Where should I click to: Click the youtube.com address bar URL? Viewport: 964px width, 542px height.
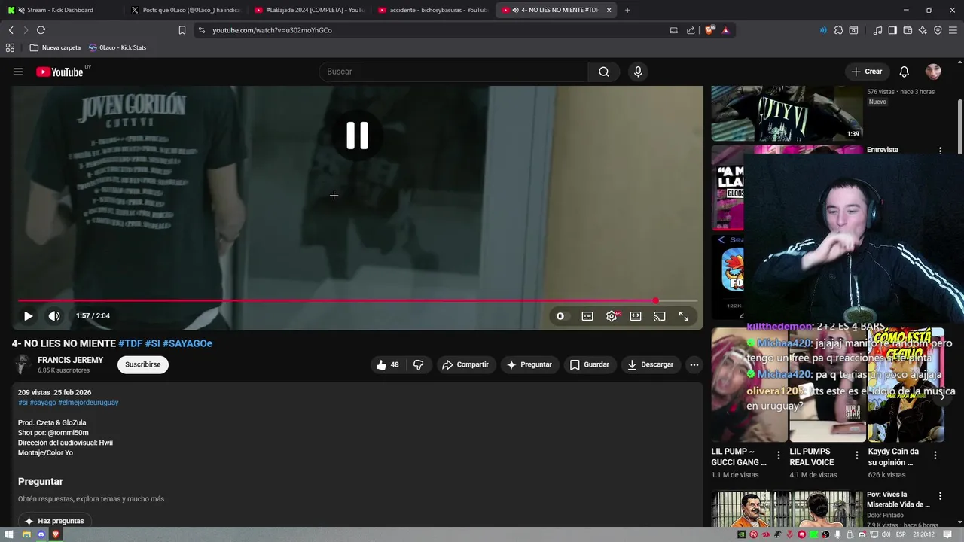(x=272, y=30)
